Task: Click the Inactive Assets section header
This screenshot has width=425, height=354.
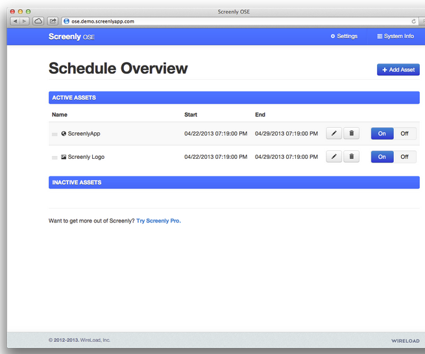Action: coord(234,182)
